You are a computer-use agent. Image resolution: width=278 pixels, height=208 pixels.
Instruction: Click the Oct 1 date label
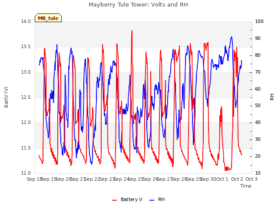[x=222, y=179]
